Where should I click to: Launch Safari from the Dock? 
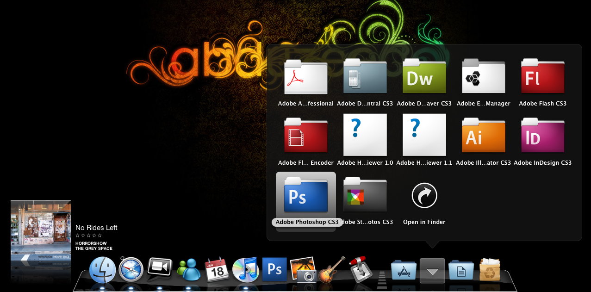pos(131,270)
